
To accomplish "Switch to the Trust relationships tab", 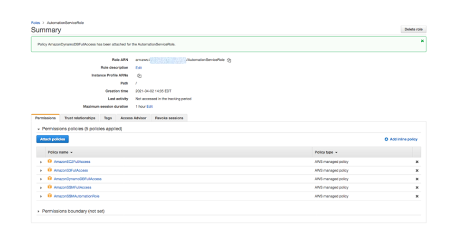I will [80, 118].
